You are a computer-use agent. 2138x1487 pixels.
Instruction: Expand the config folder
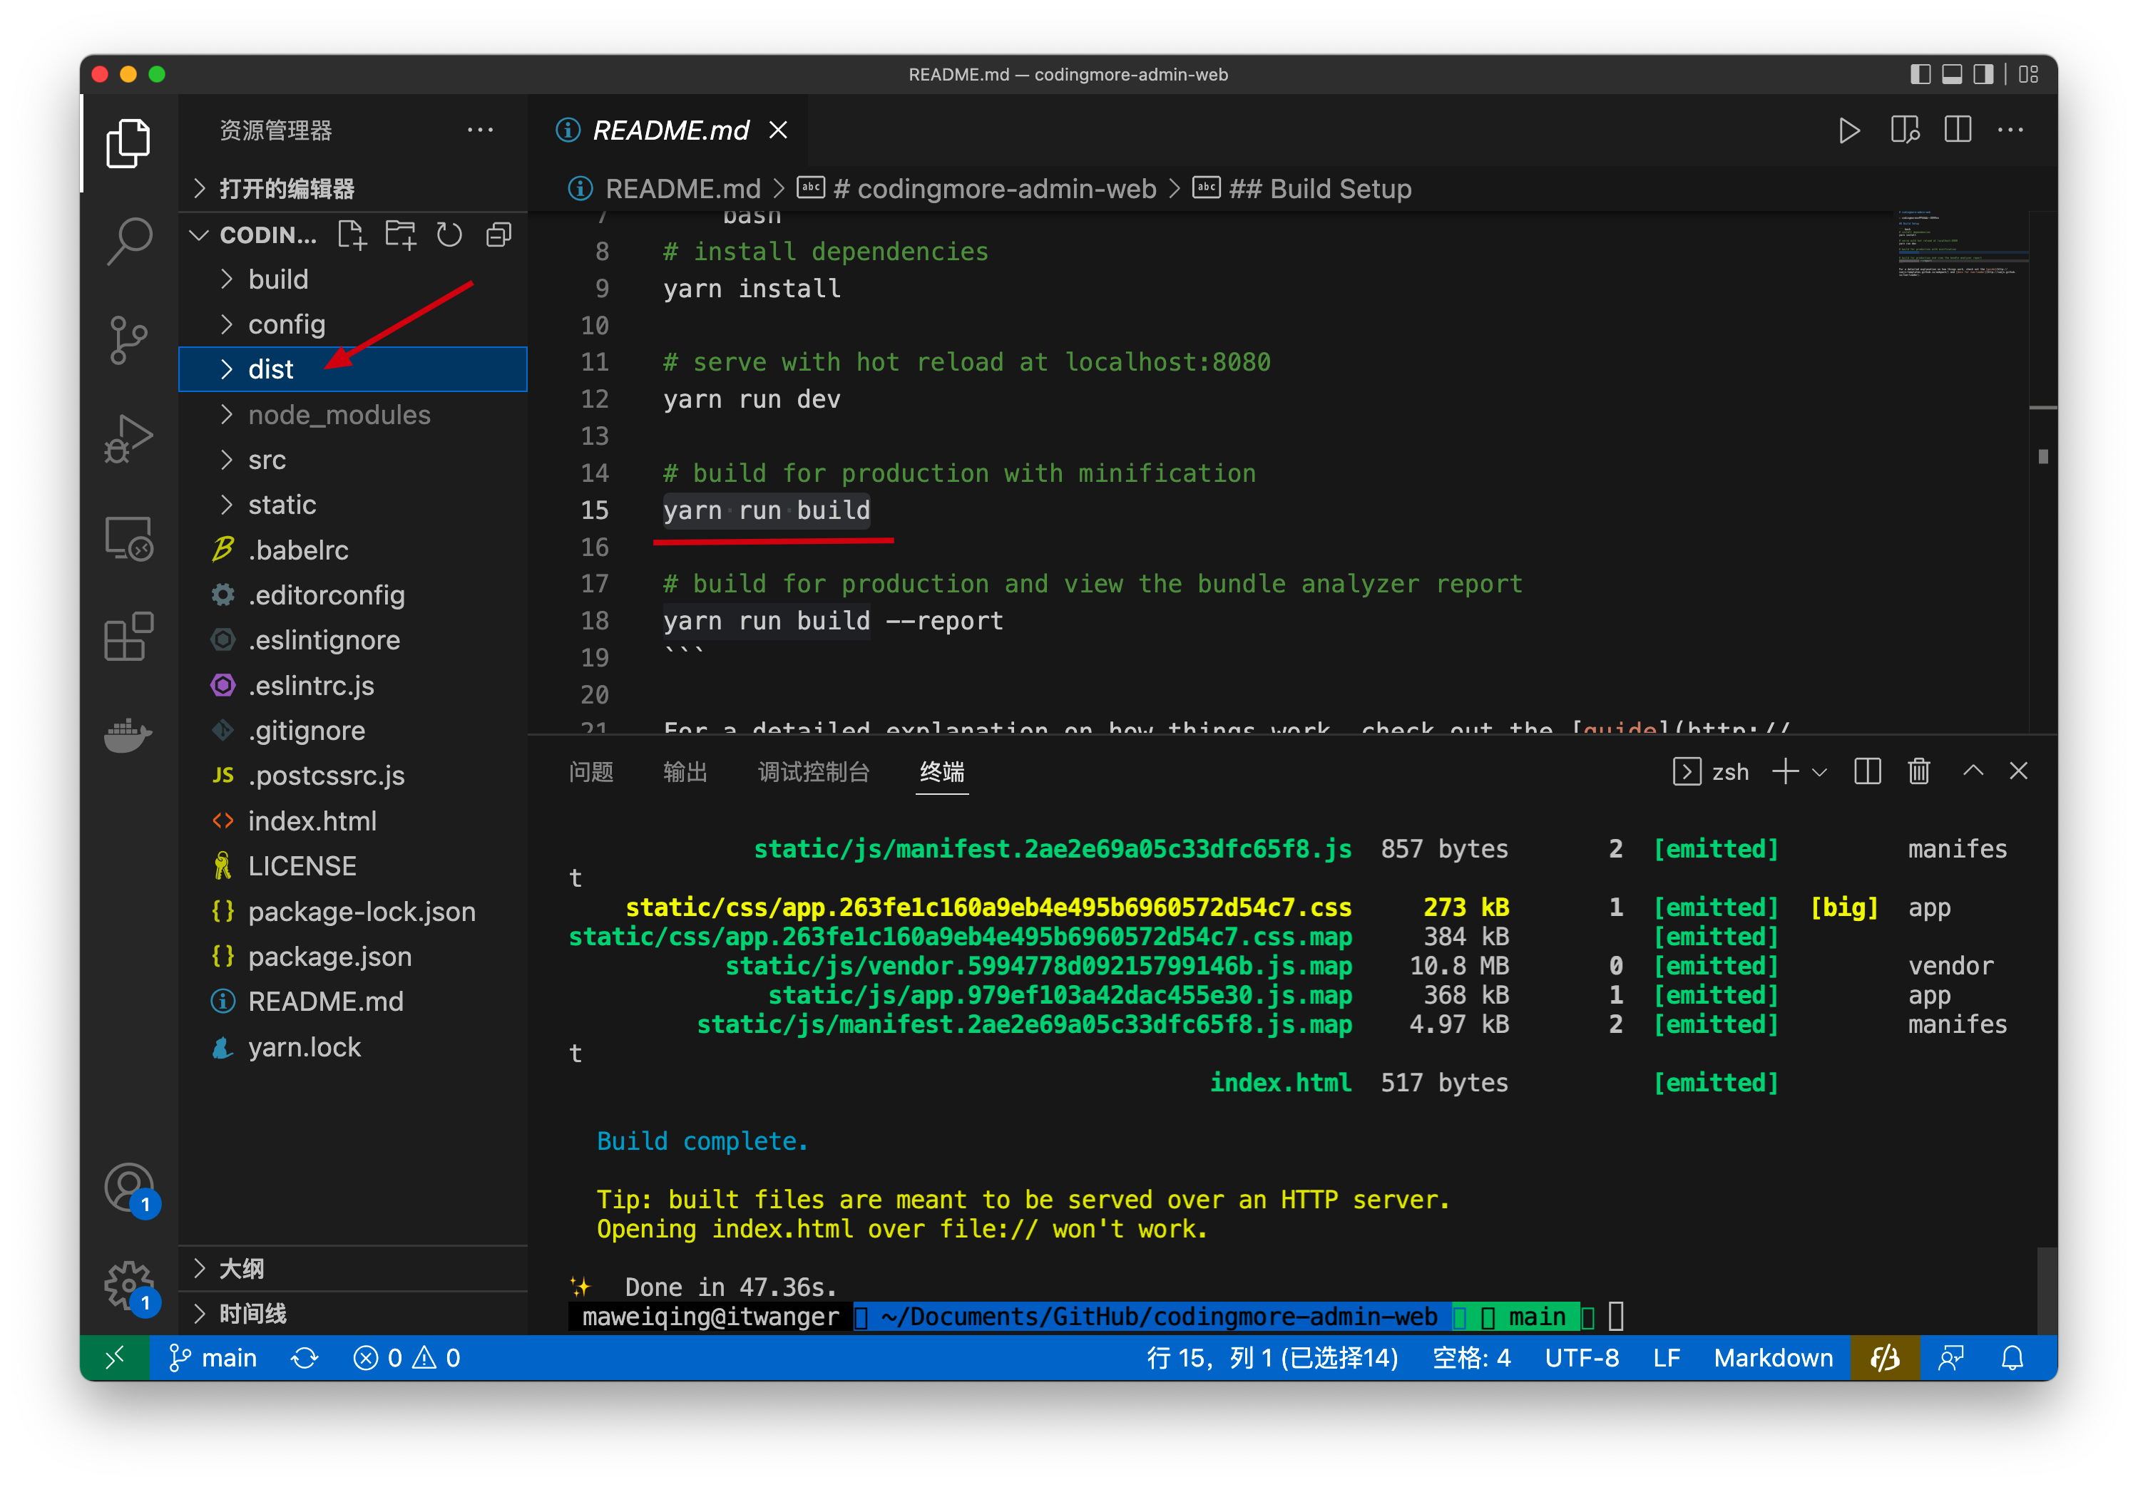354,324
